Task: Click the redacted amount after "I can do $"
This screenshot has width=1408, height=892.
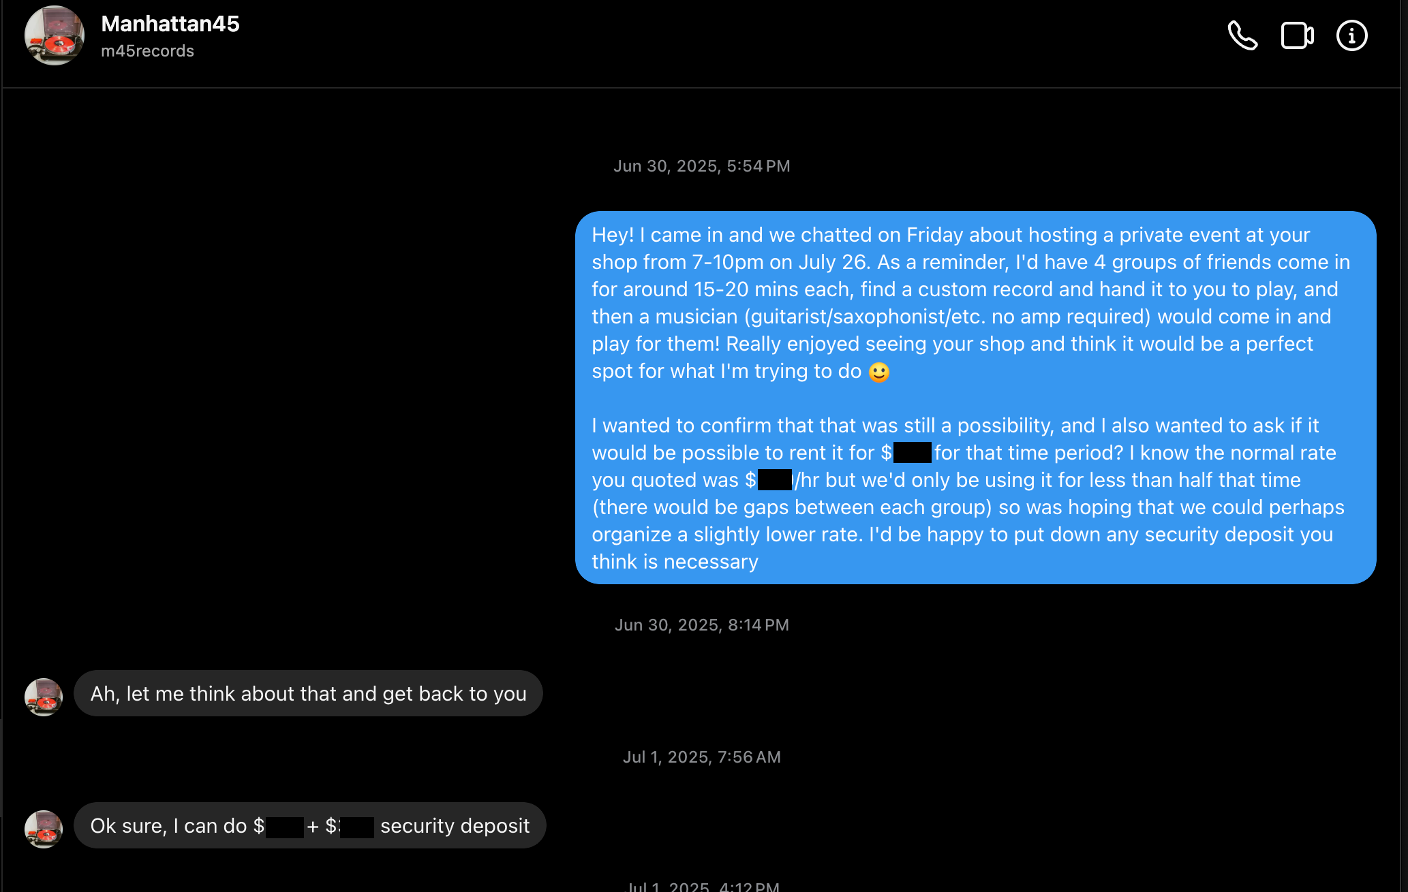Action: pyautogui.click(x=285, y=827)
